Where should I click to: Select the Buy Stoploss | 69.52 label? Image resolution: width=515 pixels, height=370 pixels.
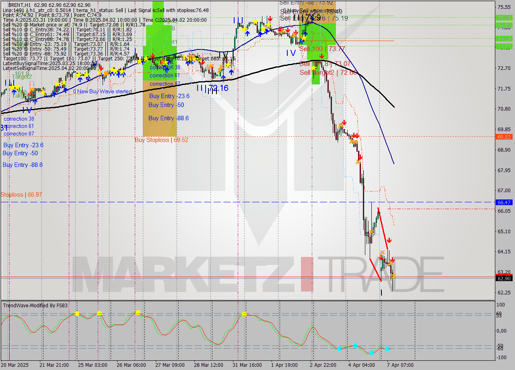(161, 140)
